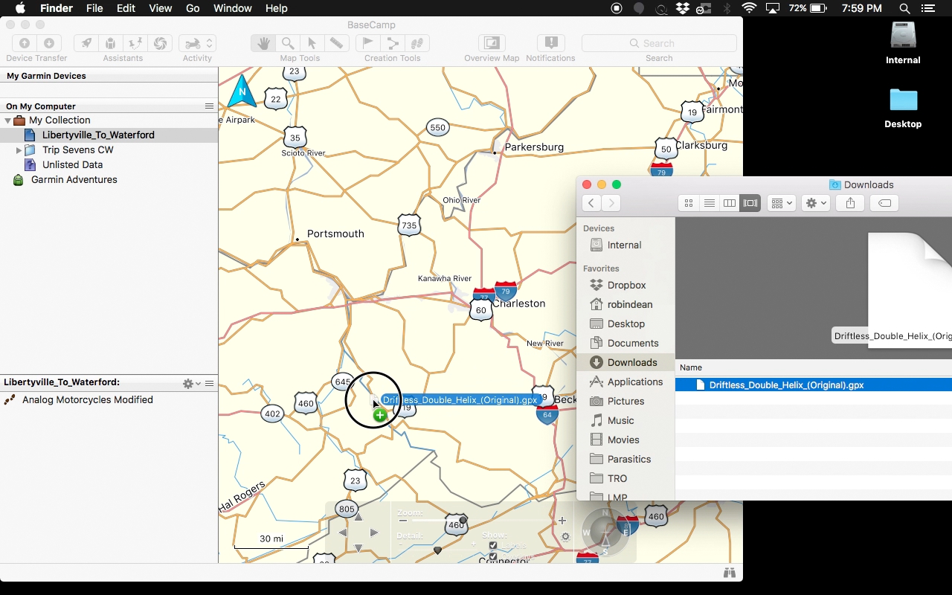Pan the map left with arrow
Image resolution: width=952 pixels, height=595 pixels.
tap(343, 533)
